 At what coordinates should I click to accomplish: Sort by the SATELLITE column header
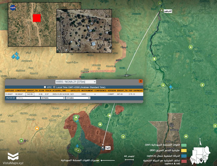[75, 91]
